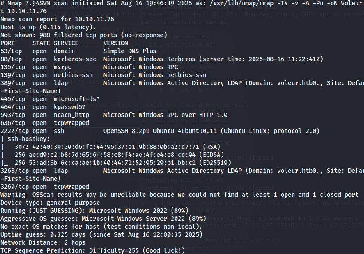This screenshot has width=364, height=254.
Task: Click the ECDSA host key fingerprint line
Action: 112,155
